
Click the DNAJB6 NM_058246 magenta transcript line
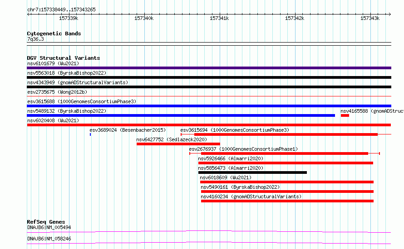coord(209,243)
